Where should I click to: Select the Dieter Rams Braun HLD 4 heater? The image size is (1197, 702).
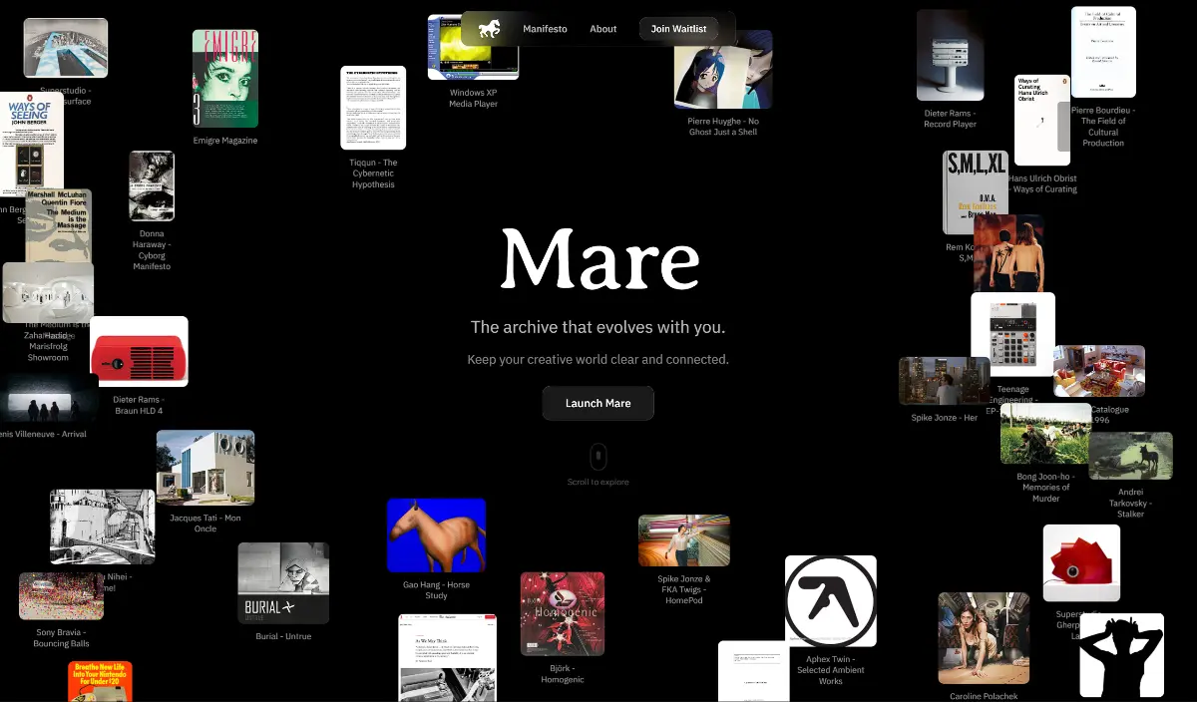click(139, 351)
